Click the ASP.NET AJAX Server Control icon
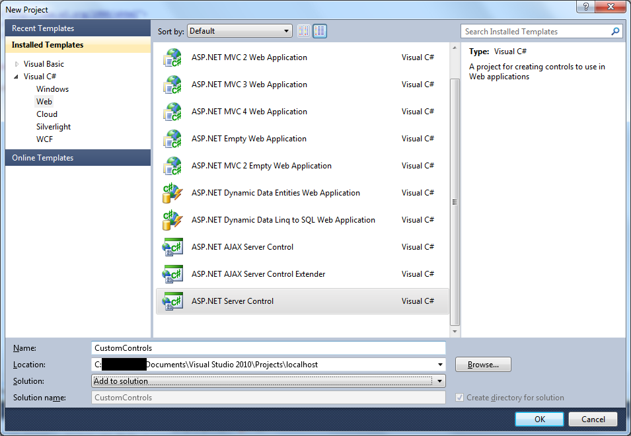The height and width of the screenshot is (436, 631). pyautogui.click(x=172, y=247)
